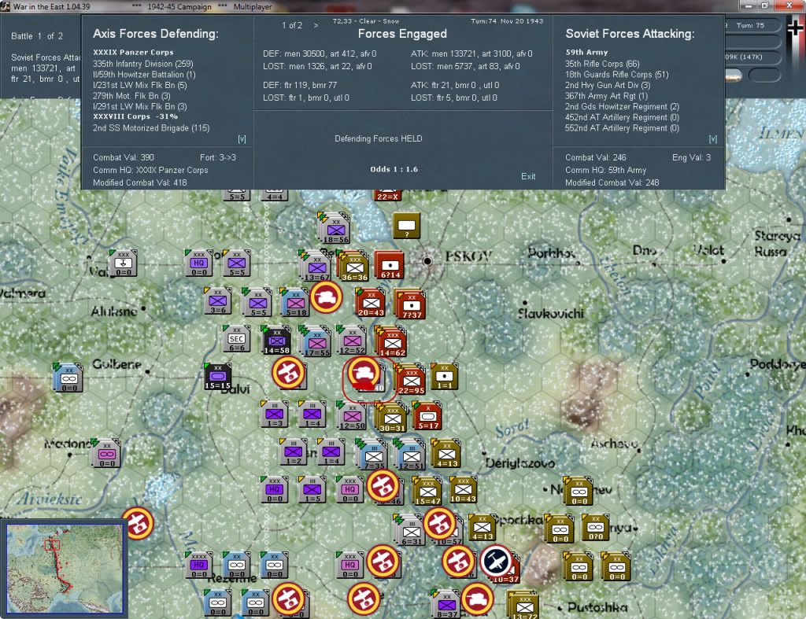Select the 6?14 red unit counter

[390, 265]
